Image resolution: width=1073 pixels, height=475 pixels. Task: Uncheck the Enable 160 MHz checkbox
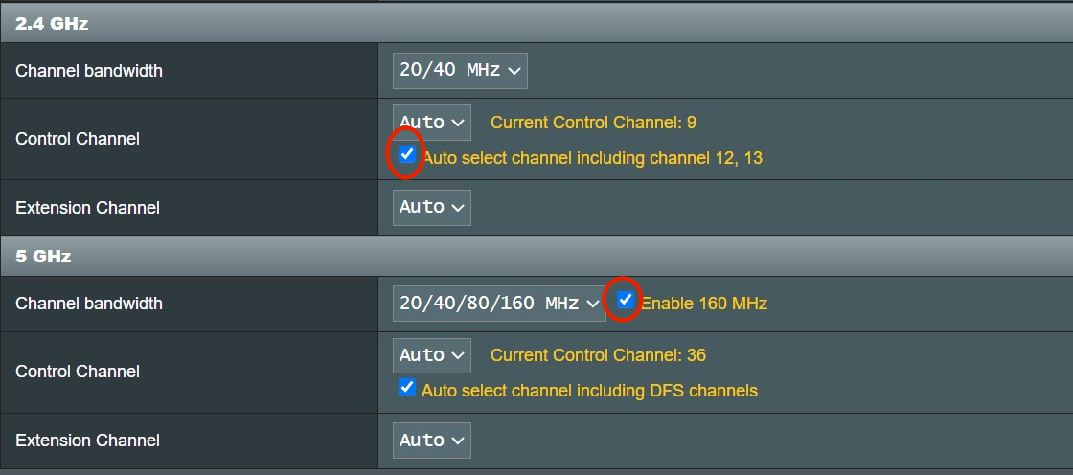626,300
